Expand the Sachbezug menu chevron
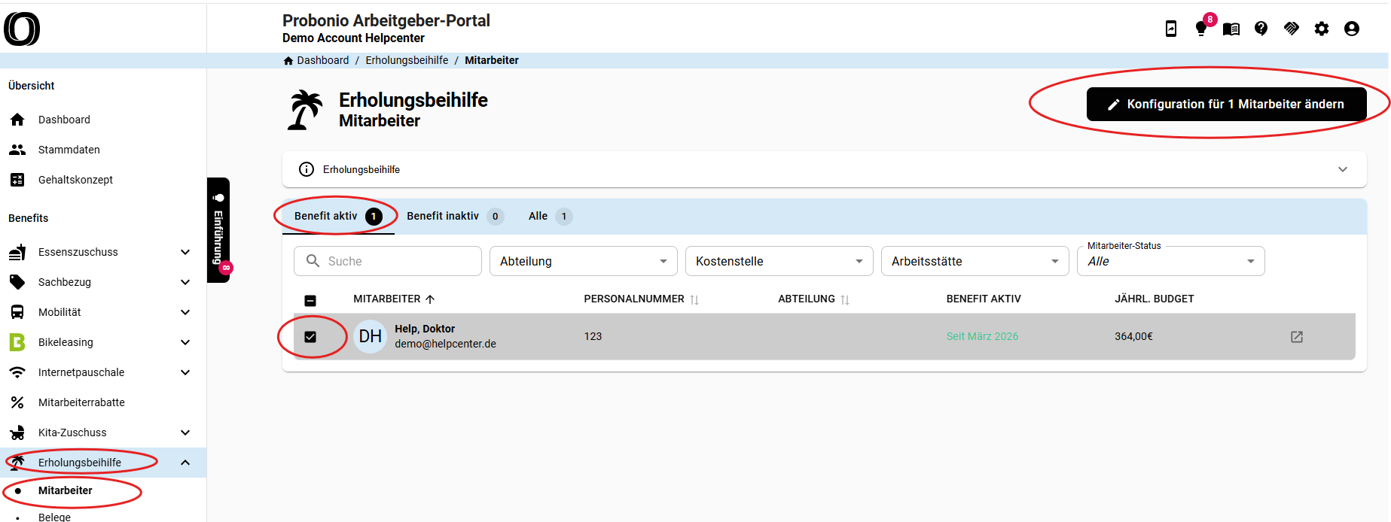Image resolution: width=1391 pixels, height=522 pixels. coord(185,282)
